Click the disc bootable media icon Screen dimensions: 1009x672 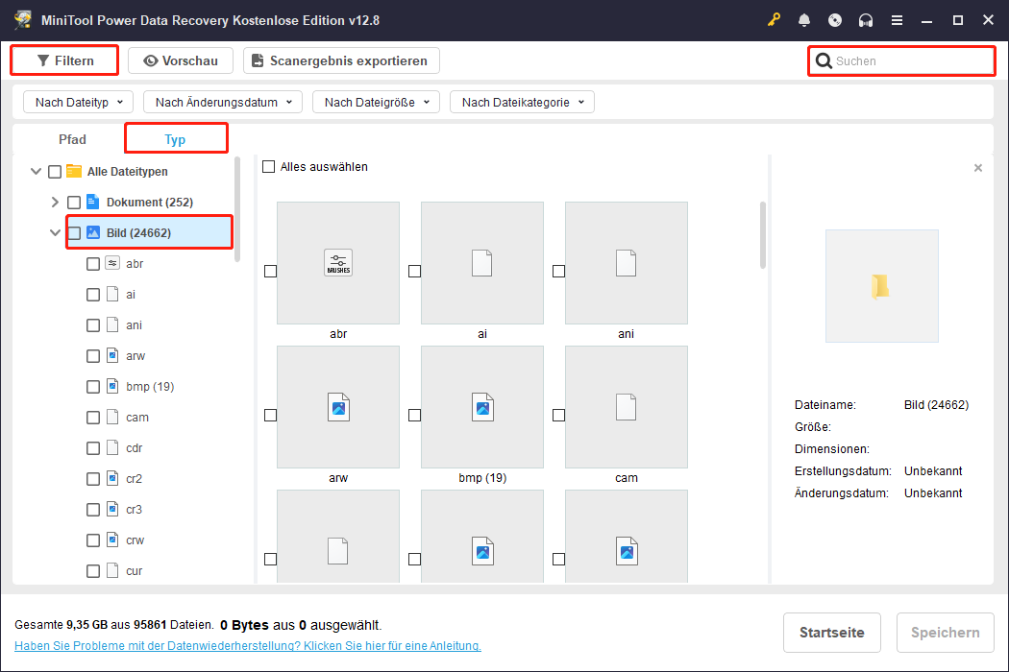pyautogui.click(x=835, y=20)
